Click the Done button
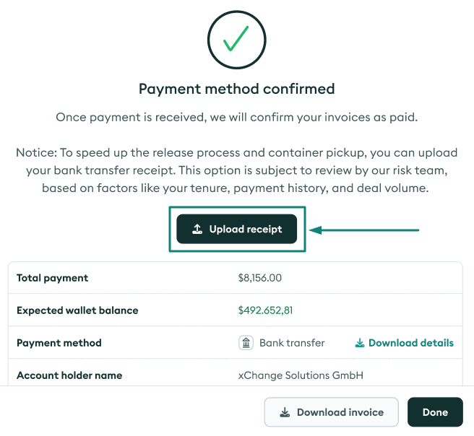 pos(435,412)
